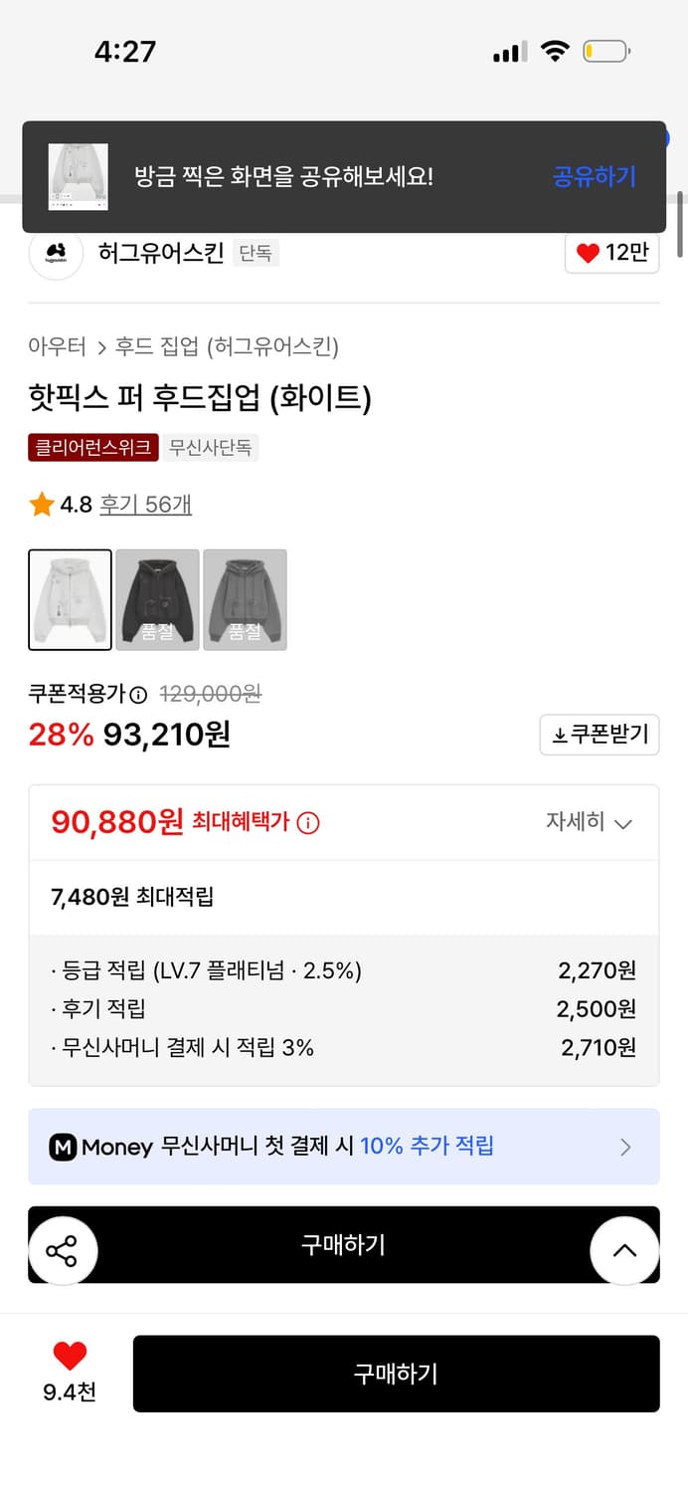Select the white hoodie colorway thumbnail
The height and width of the screenshot is (1493, 688).
coord(70,598)
